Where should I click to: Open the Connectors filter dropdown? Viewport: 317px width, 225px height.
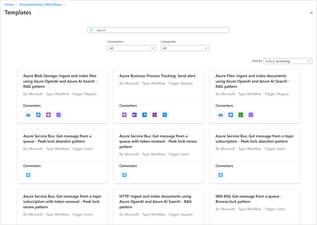click(132, 48)
